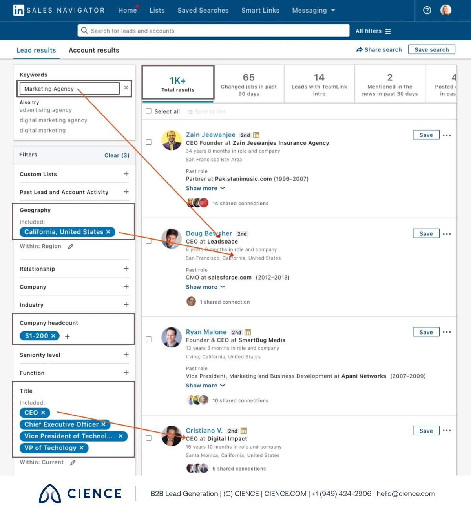The width and height of the screenshot is (471, 511).
Task: Open the three-dot options menu for Zain Jeewanjee
Action: point(447,135)
